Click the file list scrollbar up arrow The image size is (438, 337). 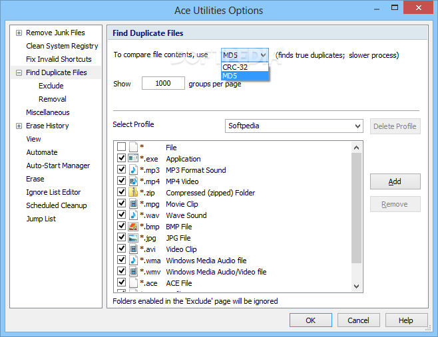[356, 148]
